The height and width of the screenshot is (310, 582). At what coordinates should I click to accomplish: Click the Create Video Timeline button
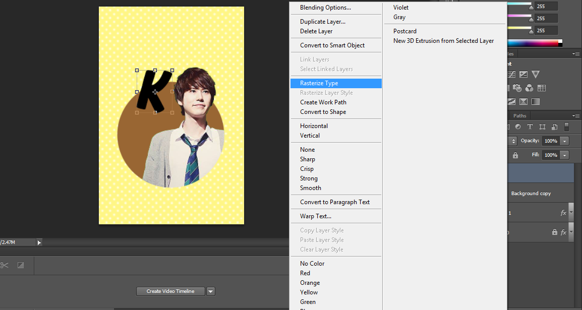tap(170, 291)
